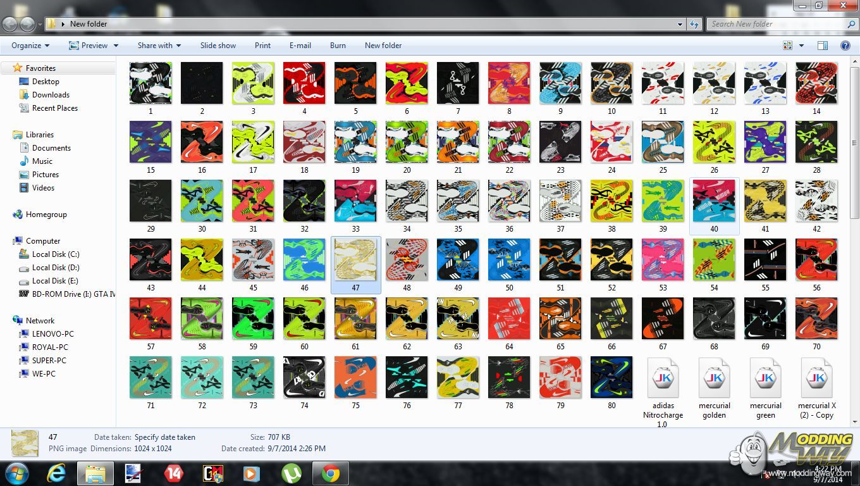Select the adidas Nitrocharge 1.0 file icon
Viewport: 860px width, 486px height.
pos(662,378)
